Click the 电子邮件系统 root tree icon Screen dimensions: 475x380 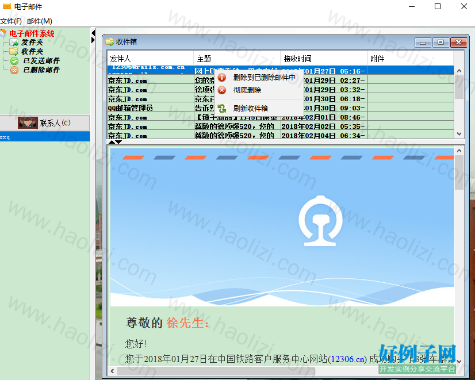pos(3,33)
